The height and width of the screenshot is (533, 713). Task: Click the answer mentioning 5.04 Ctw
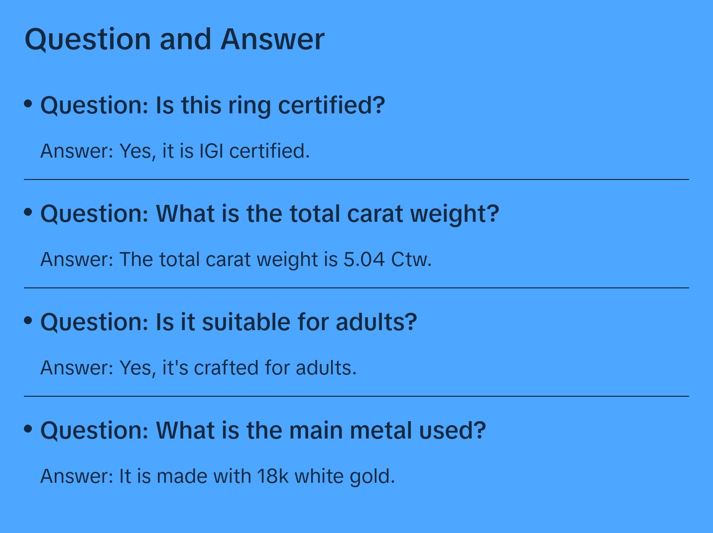click(x=236, y=259)
